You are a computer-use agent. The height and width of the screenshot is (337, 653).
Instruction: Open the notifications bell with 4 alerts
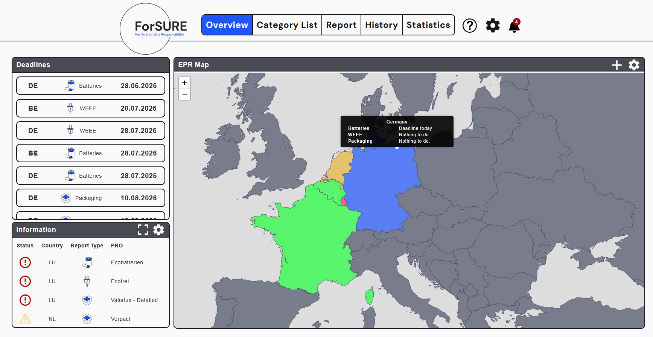(514, 26)
